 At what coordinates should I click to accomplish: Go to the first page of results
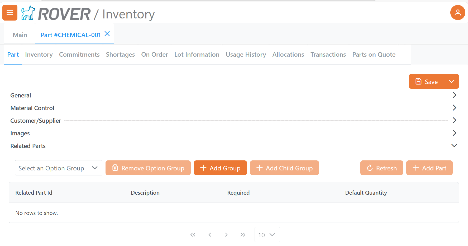point(193,235)
